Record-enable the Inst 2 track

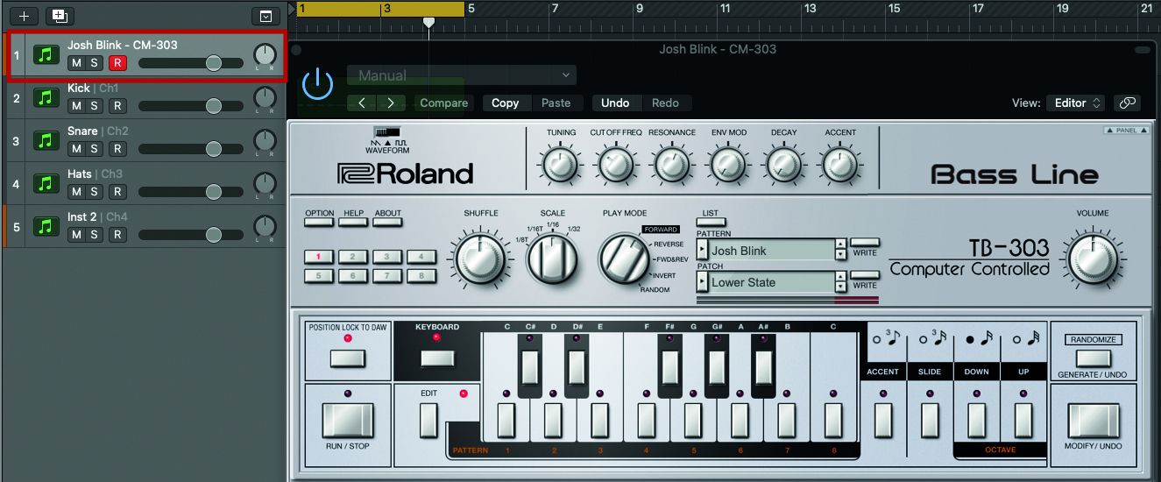click(x=117, y=235)
